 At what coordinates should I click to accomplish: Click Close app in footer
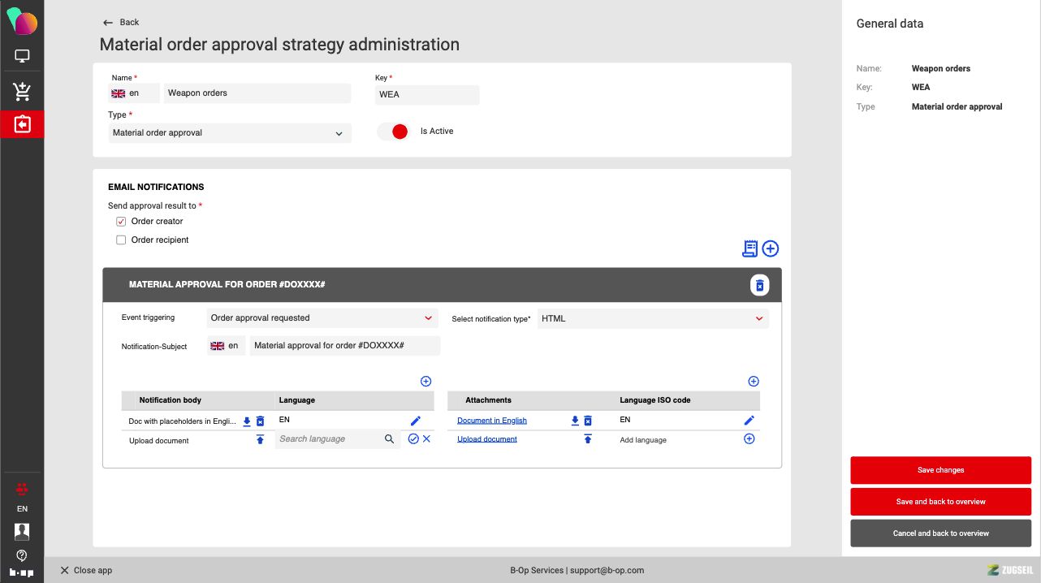coord(86,570)
